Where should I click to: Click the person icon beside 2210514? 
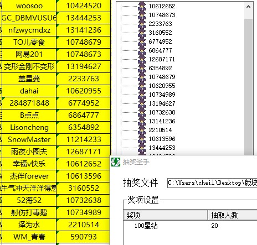coord(142,130)
